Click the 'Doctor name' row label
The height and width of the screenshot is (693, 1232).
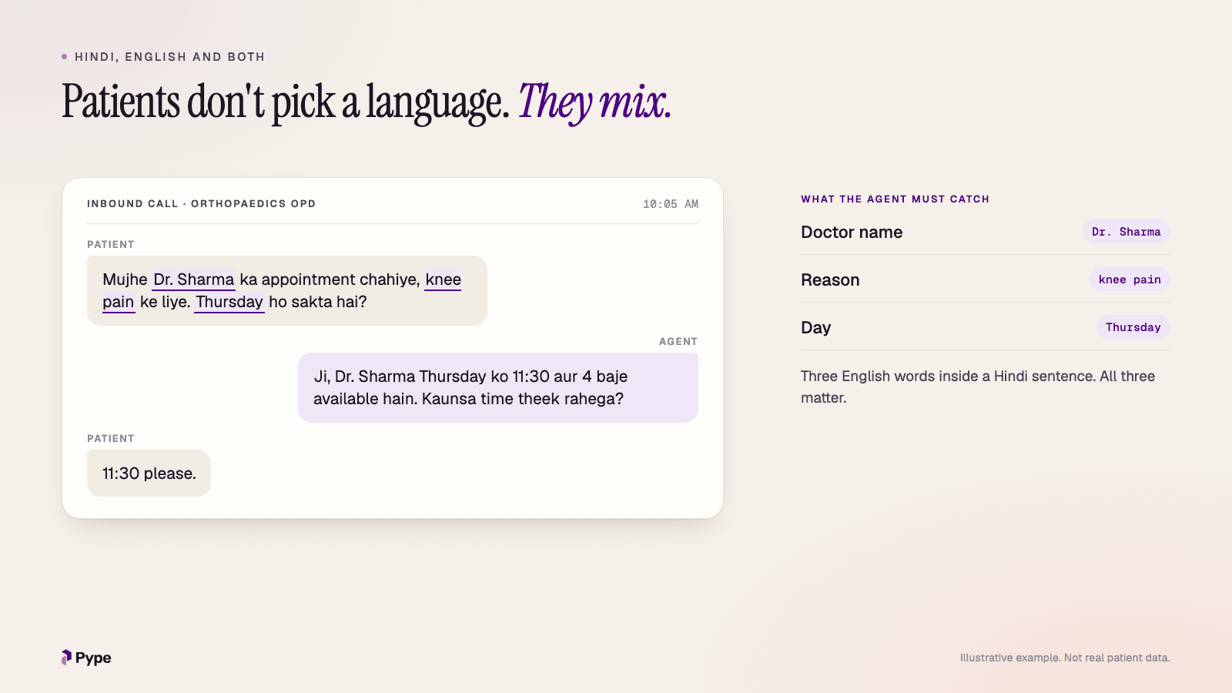pos(851,233)
